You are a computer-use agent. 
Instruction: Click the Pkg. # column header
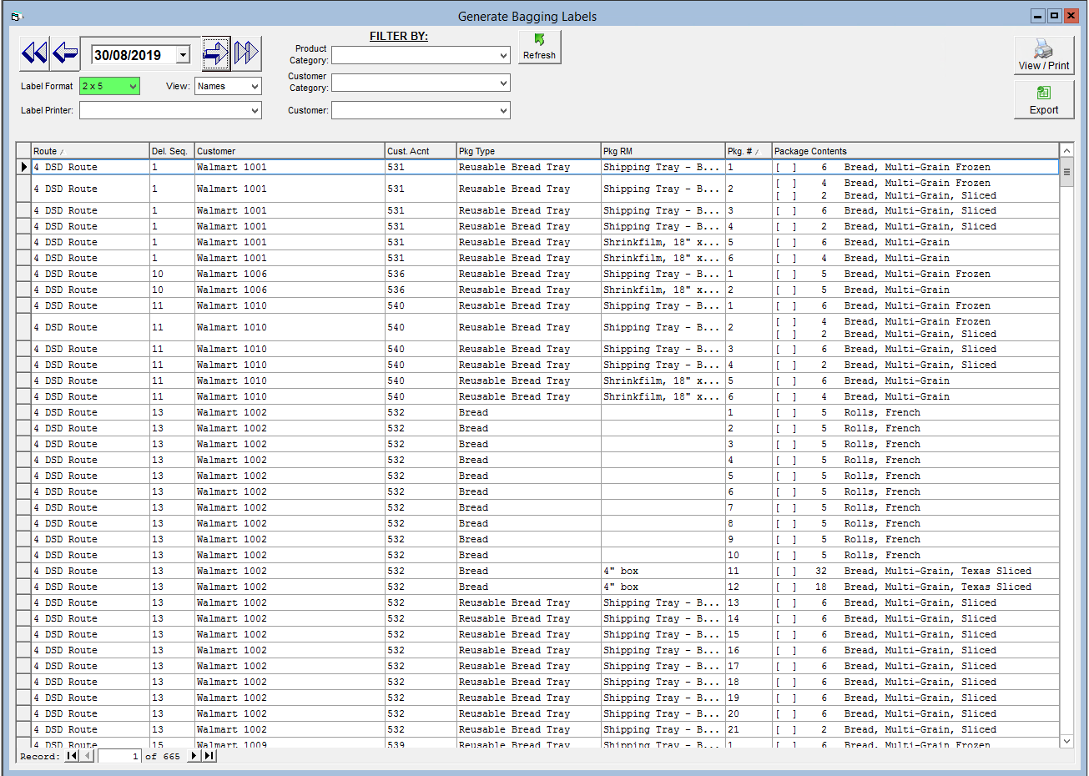coord(748,151)
